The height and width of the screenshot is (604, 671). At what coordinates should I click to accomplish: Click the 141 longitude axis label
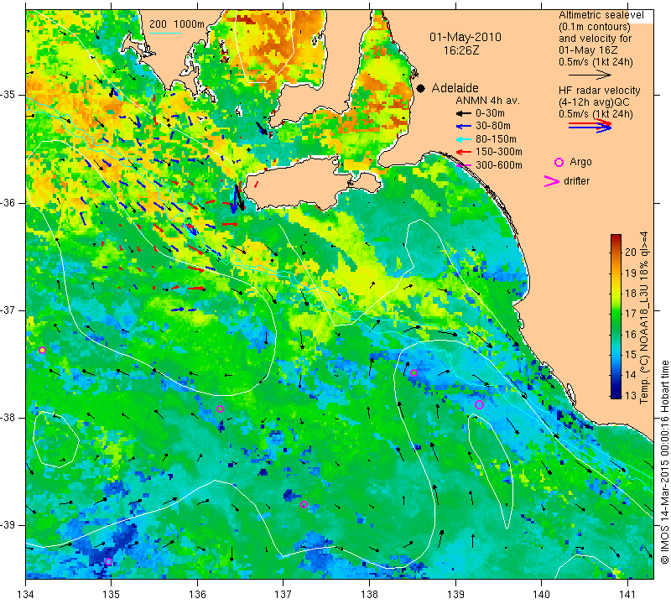(x=627, y=594)
